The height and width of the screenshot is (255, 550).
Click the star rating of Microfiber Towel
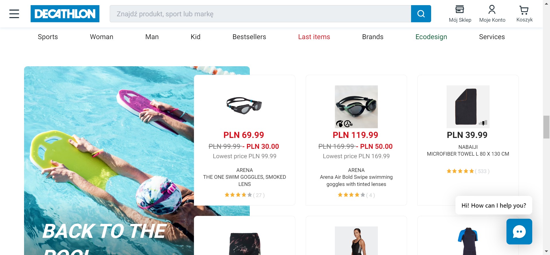[x=460, y=171]
